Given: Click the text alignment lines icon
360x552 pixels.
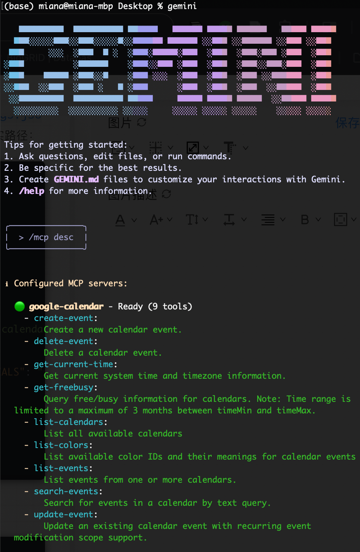Looking at the screenshot, I should 268,220.
